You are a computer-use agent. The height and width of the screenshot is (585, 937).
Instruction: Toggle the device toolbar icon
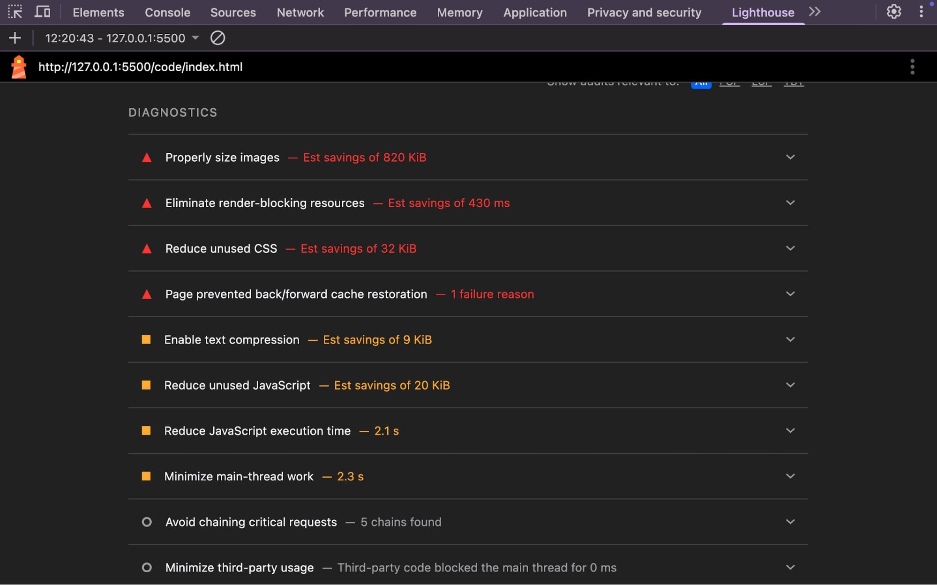pyautogui.click(x=42, y=12)
